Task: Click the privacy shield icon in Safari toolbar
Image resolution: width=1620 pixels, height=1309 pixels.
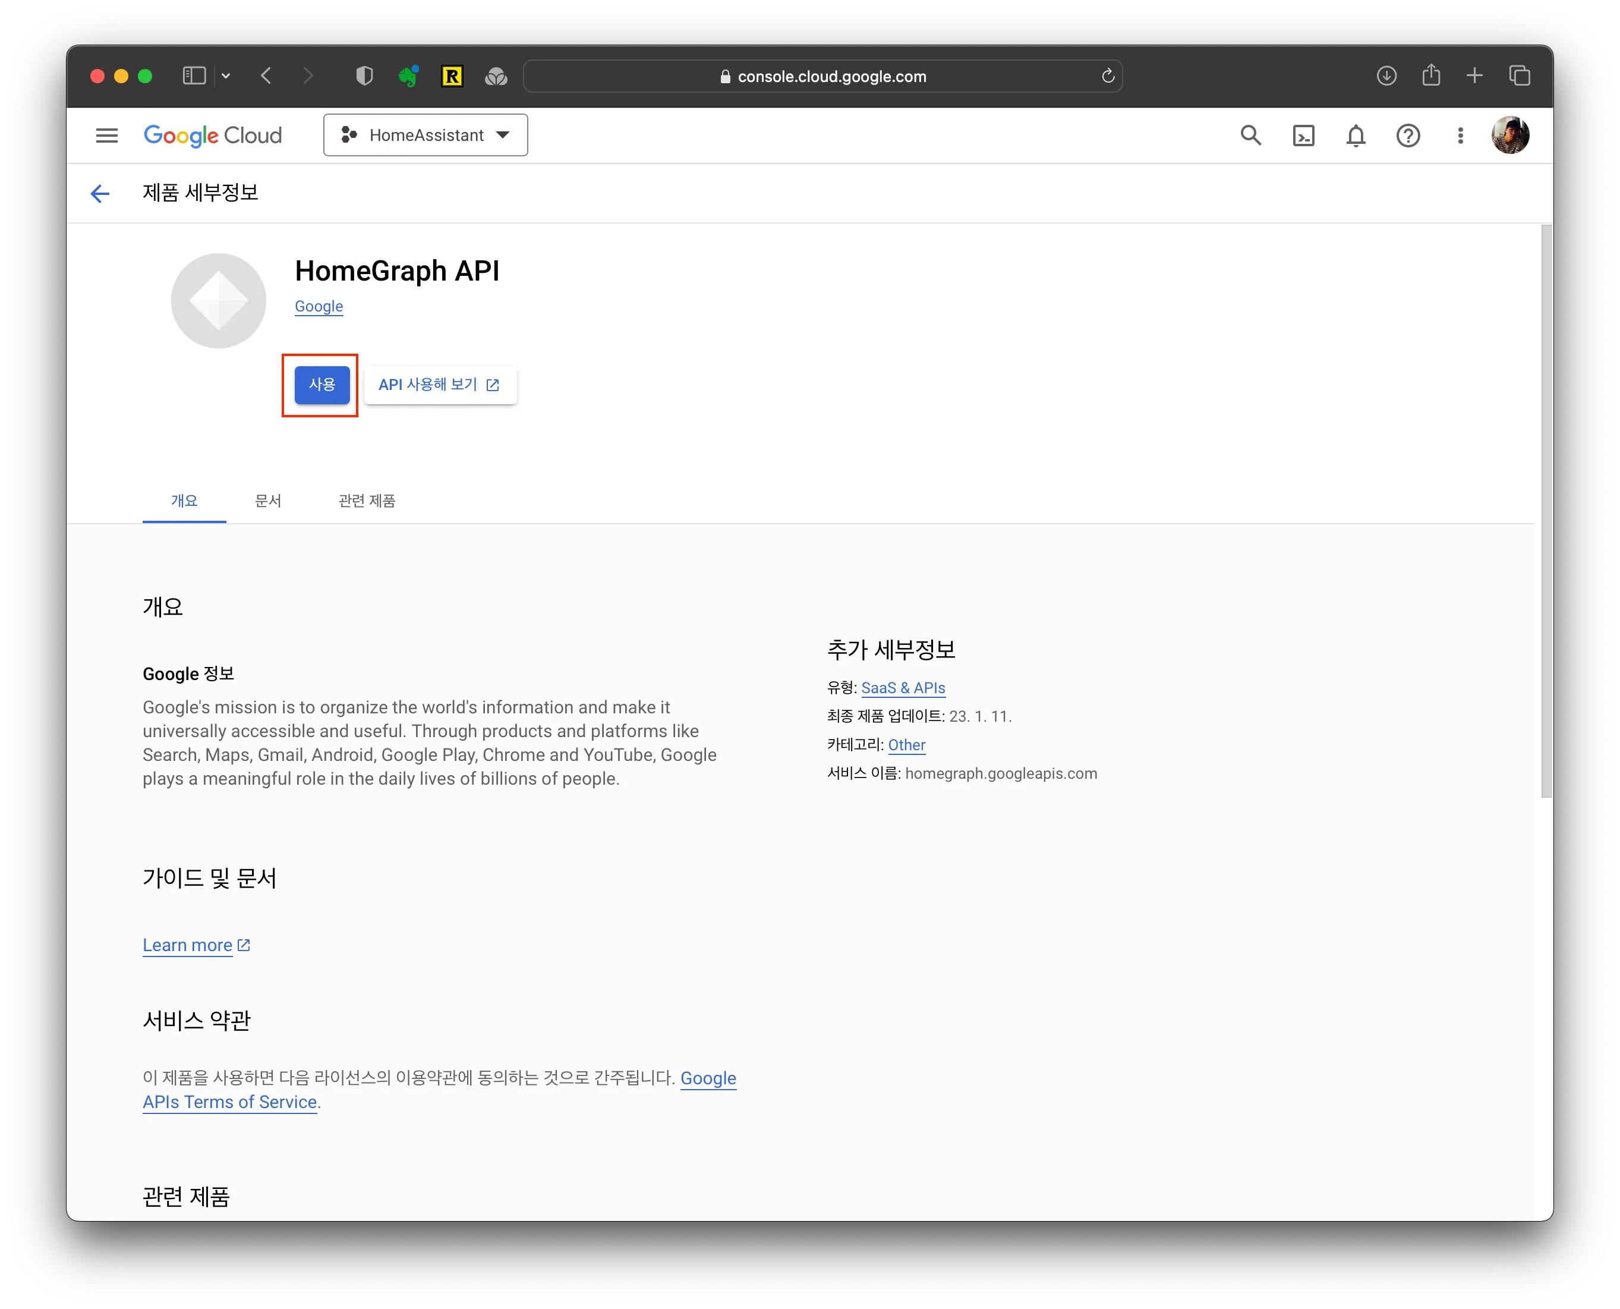Action: coord(364,75)
